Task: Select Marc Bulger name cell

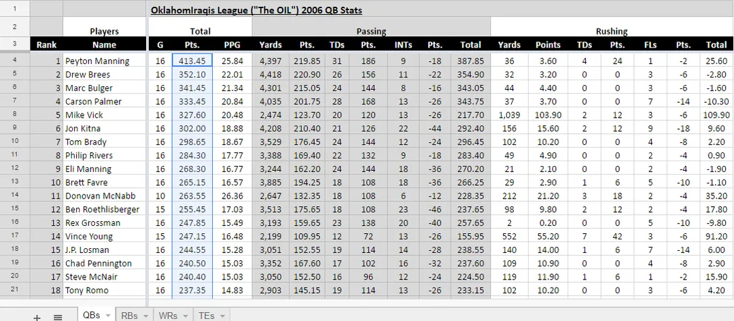Action: point(105,88)
